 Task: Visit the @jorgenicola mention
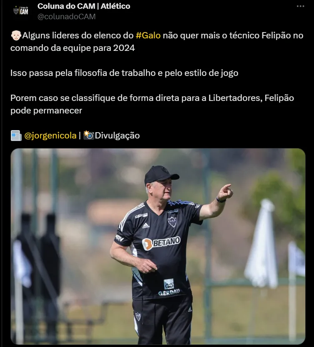click(50, 136)
